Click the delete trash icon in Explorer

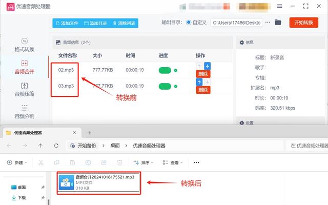point(119,162)
